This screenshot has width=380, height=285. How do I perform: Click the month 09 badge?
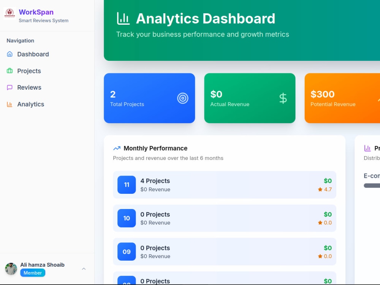127,252
